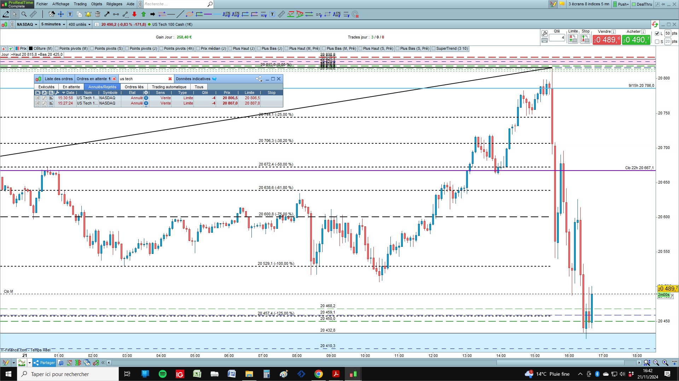Open the Affichage menu
679x381 pixels.
coord(61,4)
